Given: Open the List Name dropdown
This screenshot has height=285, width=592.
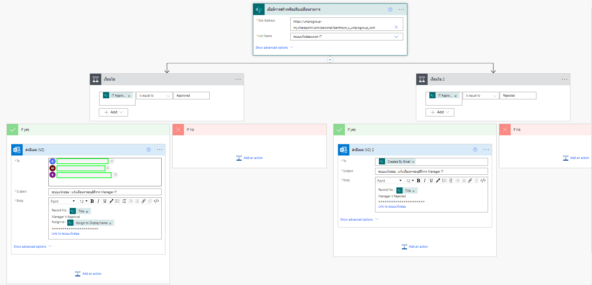Looking at the screenshot, I should (347, 37).
